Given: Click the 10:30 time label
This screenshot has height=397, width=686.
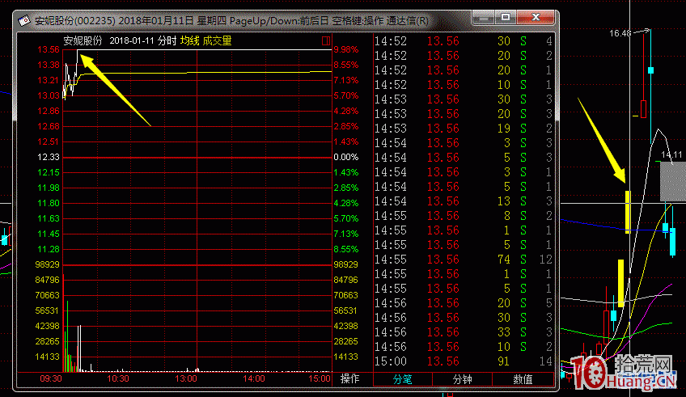Looking at the screenshot, I should 118,378.
